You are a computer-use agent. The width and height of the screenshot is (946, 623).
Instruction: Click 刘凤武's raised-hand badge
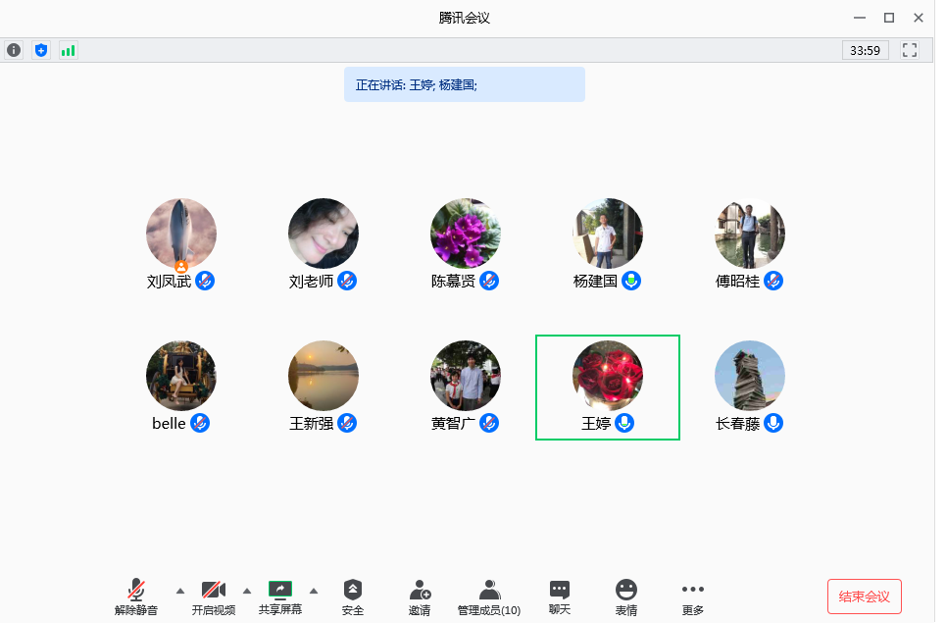(x=181, y=265)
